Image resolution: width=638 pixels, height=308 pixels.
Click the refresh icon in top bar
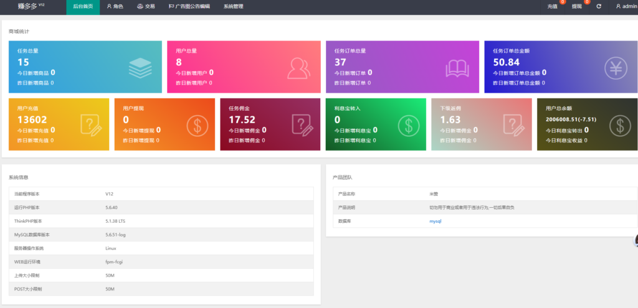(x=599, y=6)
